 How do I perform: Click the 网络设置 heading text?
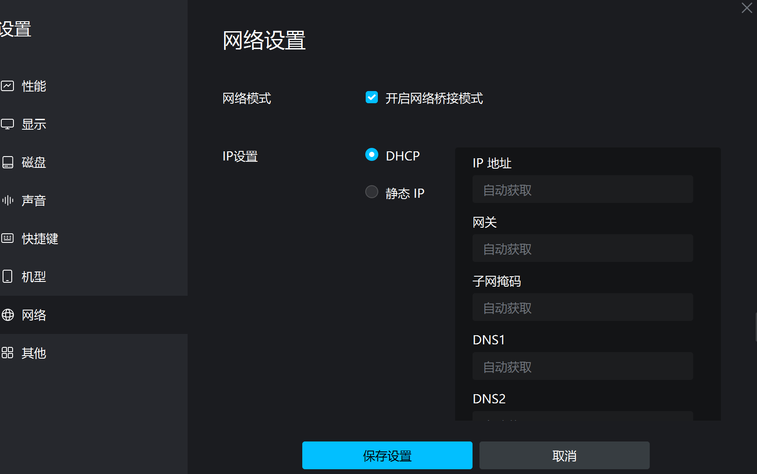(x=264, y=40)
